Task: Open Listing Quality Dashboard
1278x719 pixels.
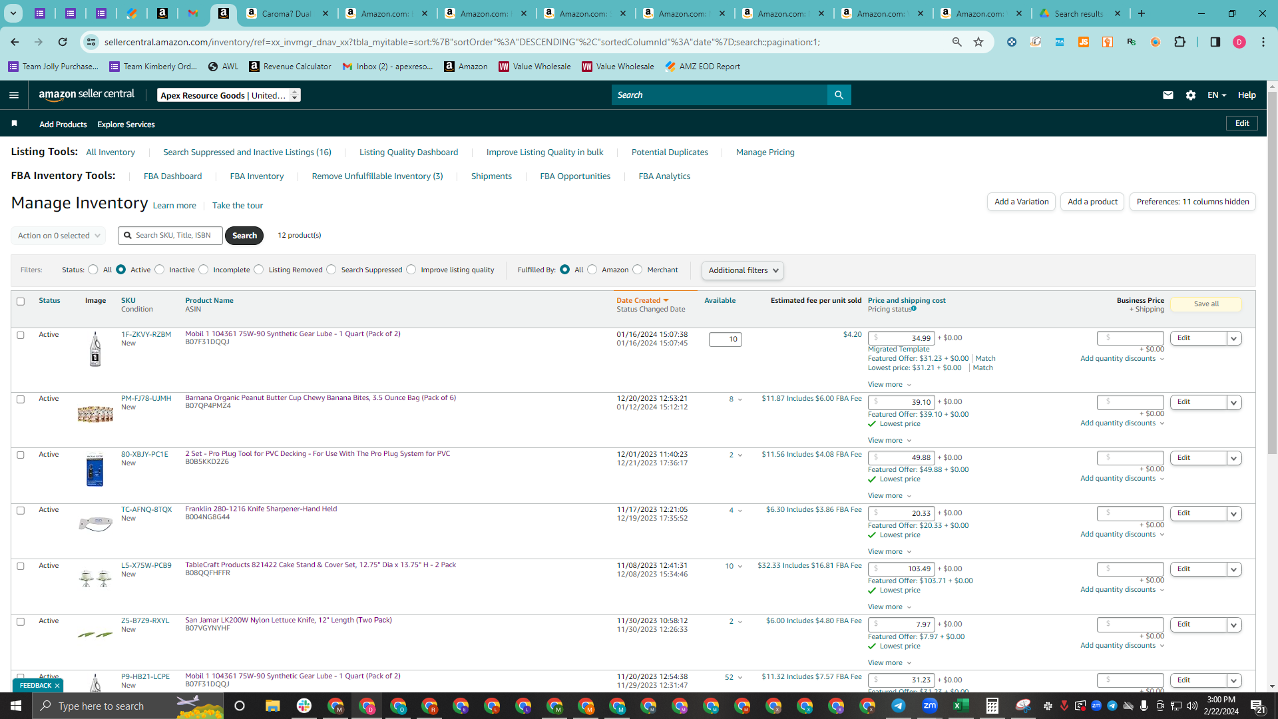Action: coord(409,152)
